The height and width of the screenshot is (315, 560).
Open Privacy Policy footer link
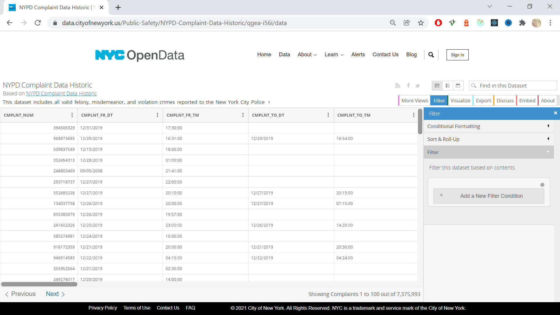tap(103, 308)
